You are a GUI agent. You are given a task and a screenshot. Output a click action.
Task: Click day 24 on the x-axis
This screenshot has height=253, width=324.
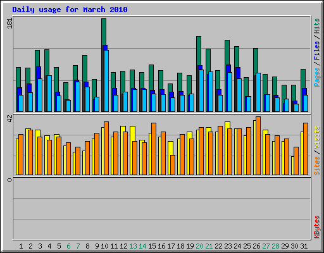coord(237,246)
